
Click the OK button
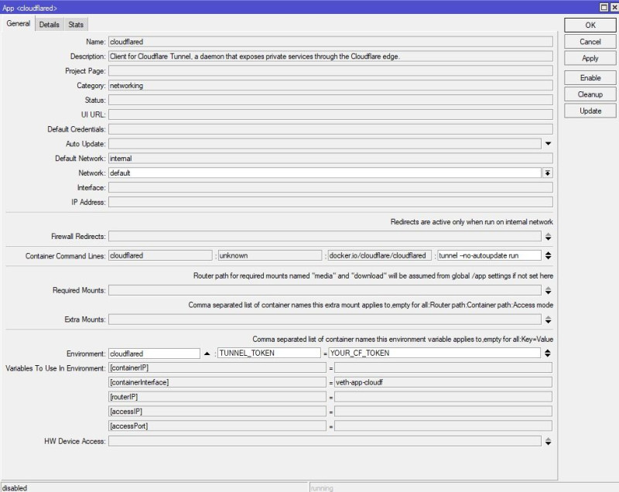[x=590, y=26]
